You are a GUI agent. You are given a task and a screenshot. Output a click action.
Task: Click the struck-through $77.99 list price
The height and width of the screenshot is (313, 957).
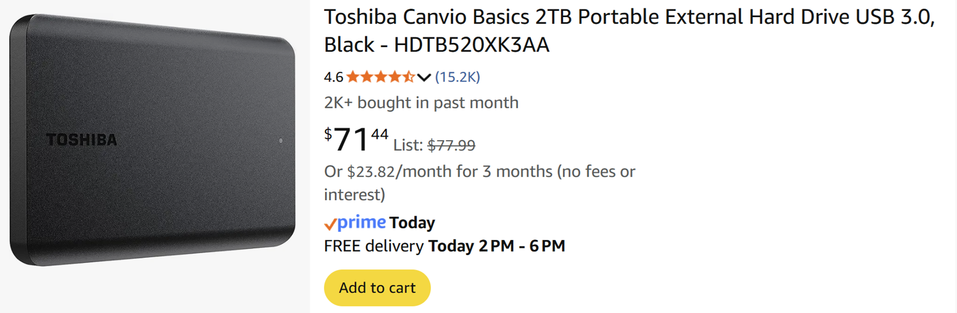[451, 145]
